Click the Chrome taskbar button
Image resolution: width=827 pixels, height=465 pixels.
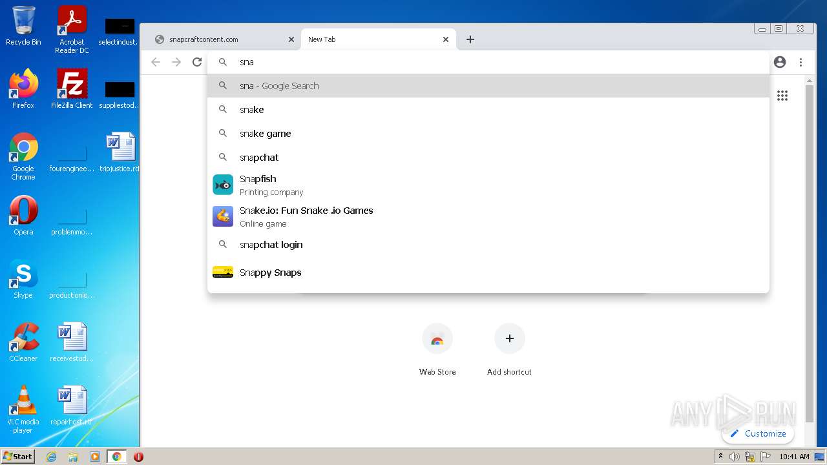tap(117, 457)
